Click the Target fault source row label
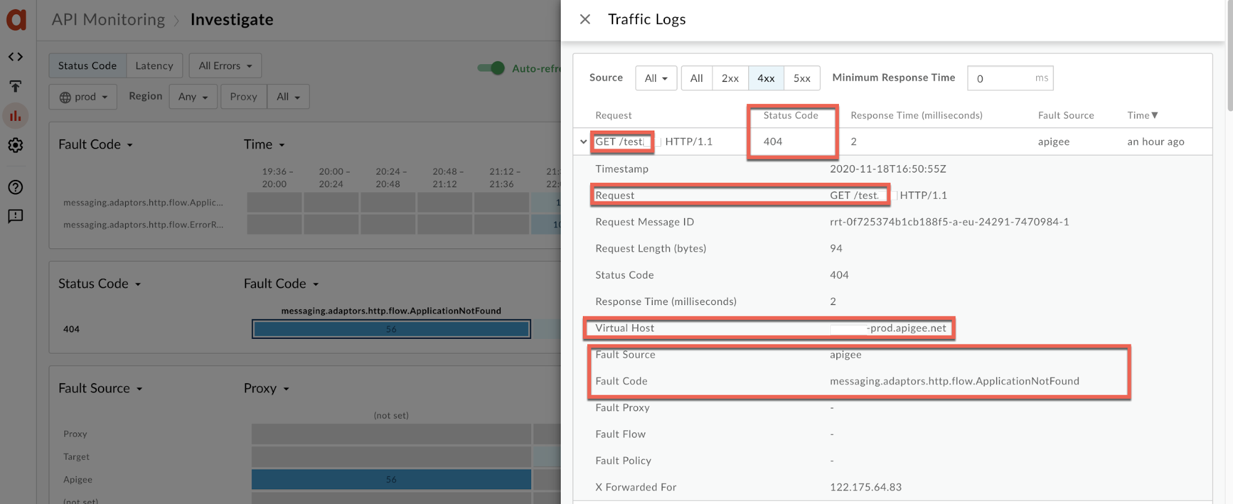 tap(76, 457)
